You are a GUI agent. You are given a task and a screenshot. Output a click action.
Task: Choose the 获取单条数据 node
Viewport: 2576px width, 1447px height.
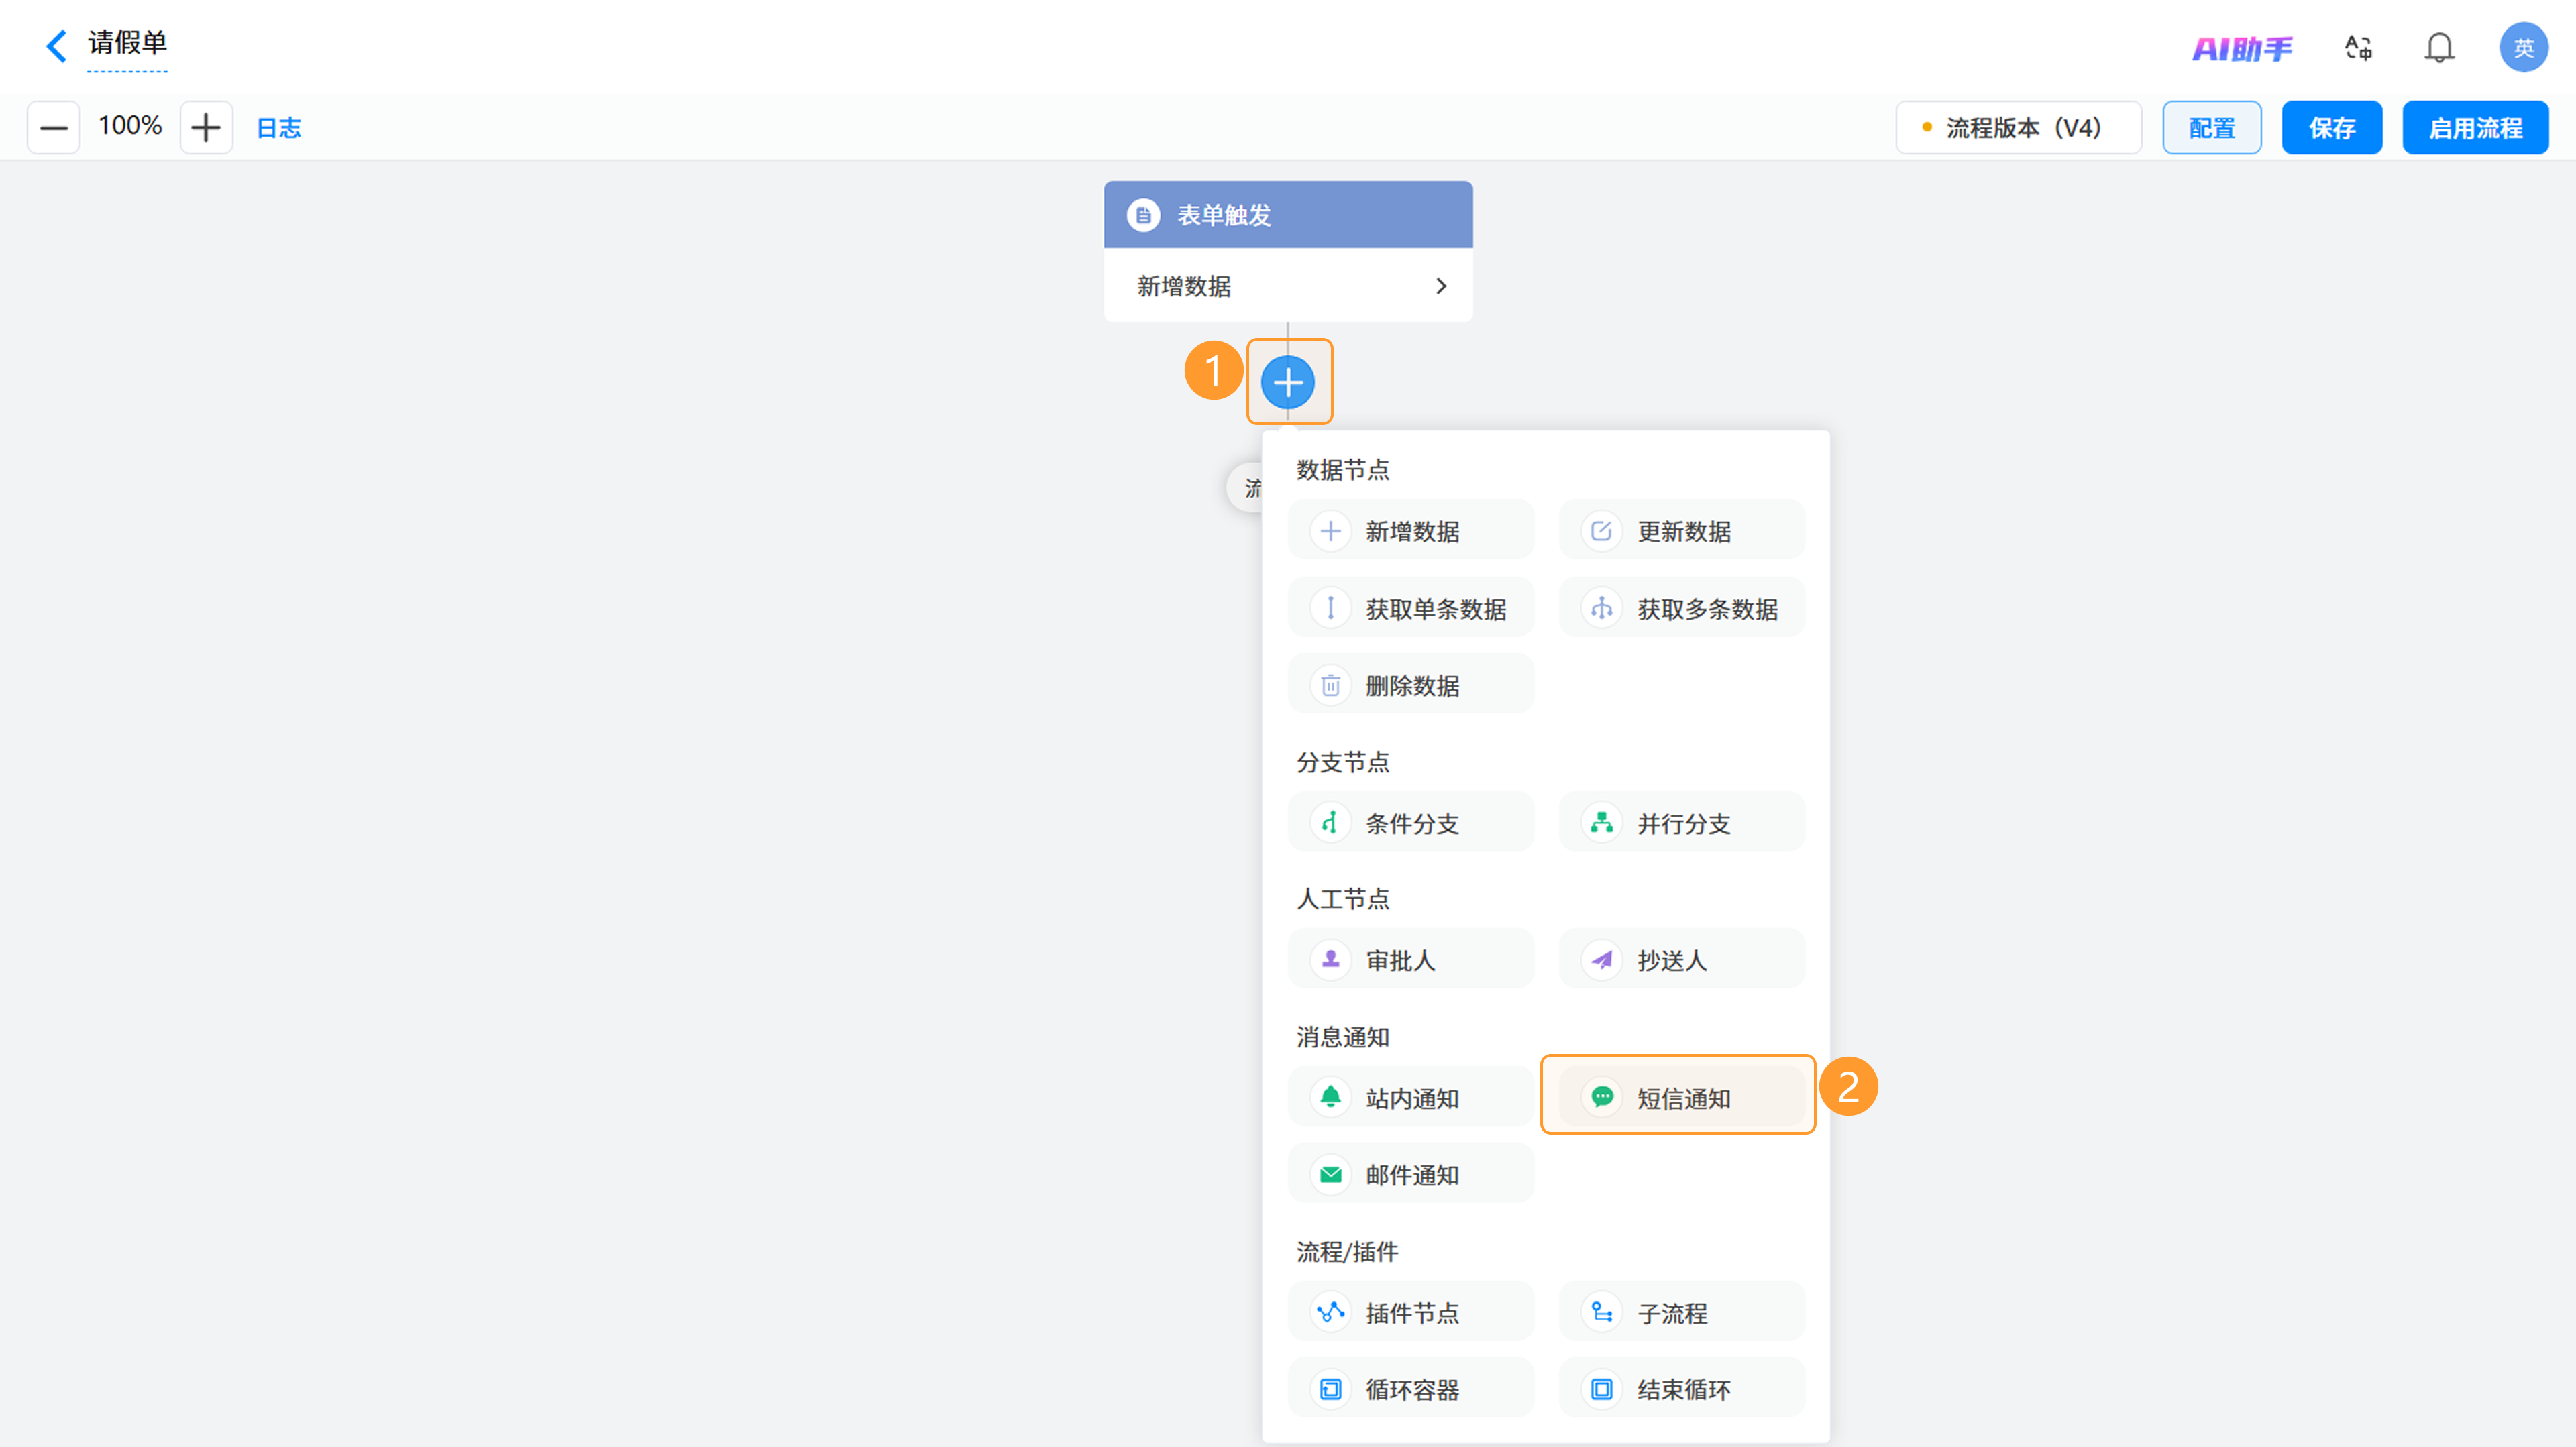1410,607
